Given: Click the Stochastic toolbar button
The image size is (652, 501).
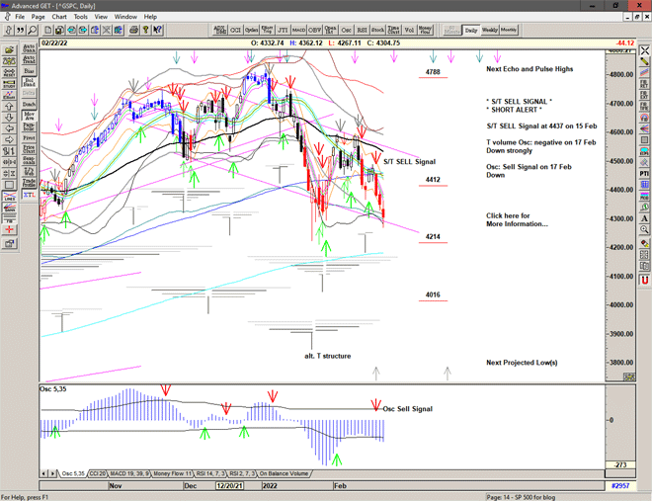Looking at the screenshot, I should [376, 31].
